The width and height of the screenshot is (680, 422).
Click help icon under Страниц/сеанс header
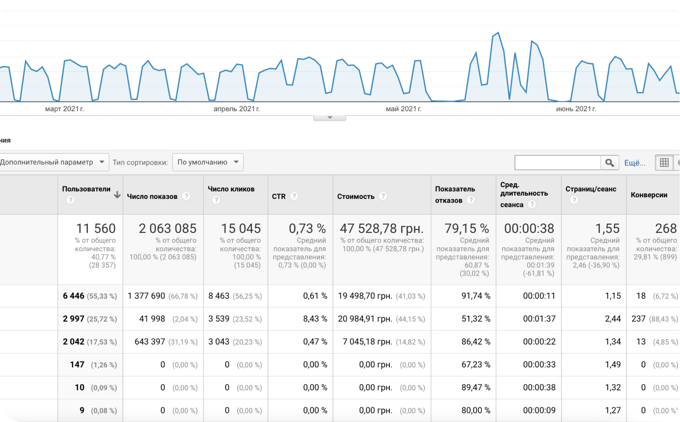point(574,200)
